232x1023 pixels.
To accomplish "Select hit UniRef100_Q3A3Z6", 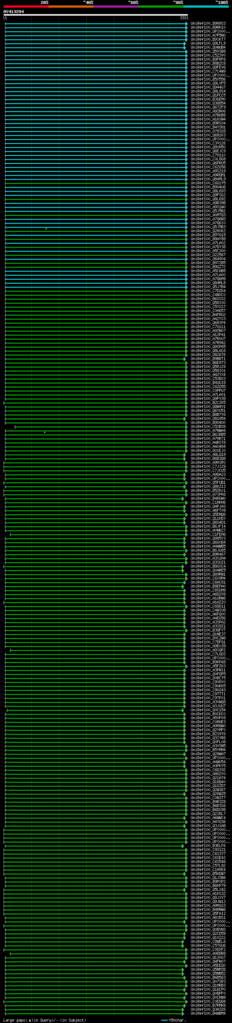I will [208, 1009].
